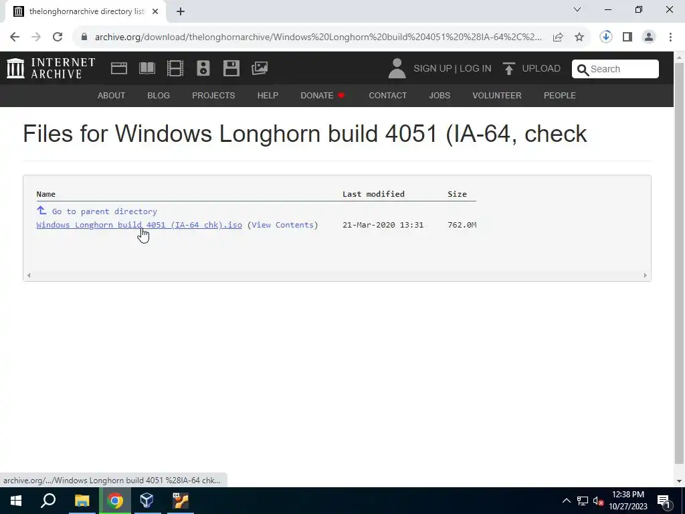Toggle Chrome side panel icon
Screen dimensions: 685x514
(x=627, y=37)
